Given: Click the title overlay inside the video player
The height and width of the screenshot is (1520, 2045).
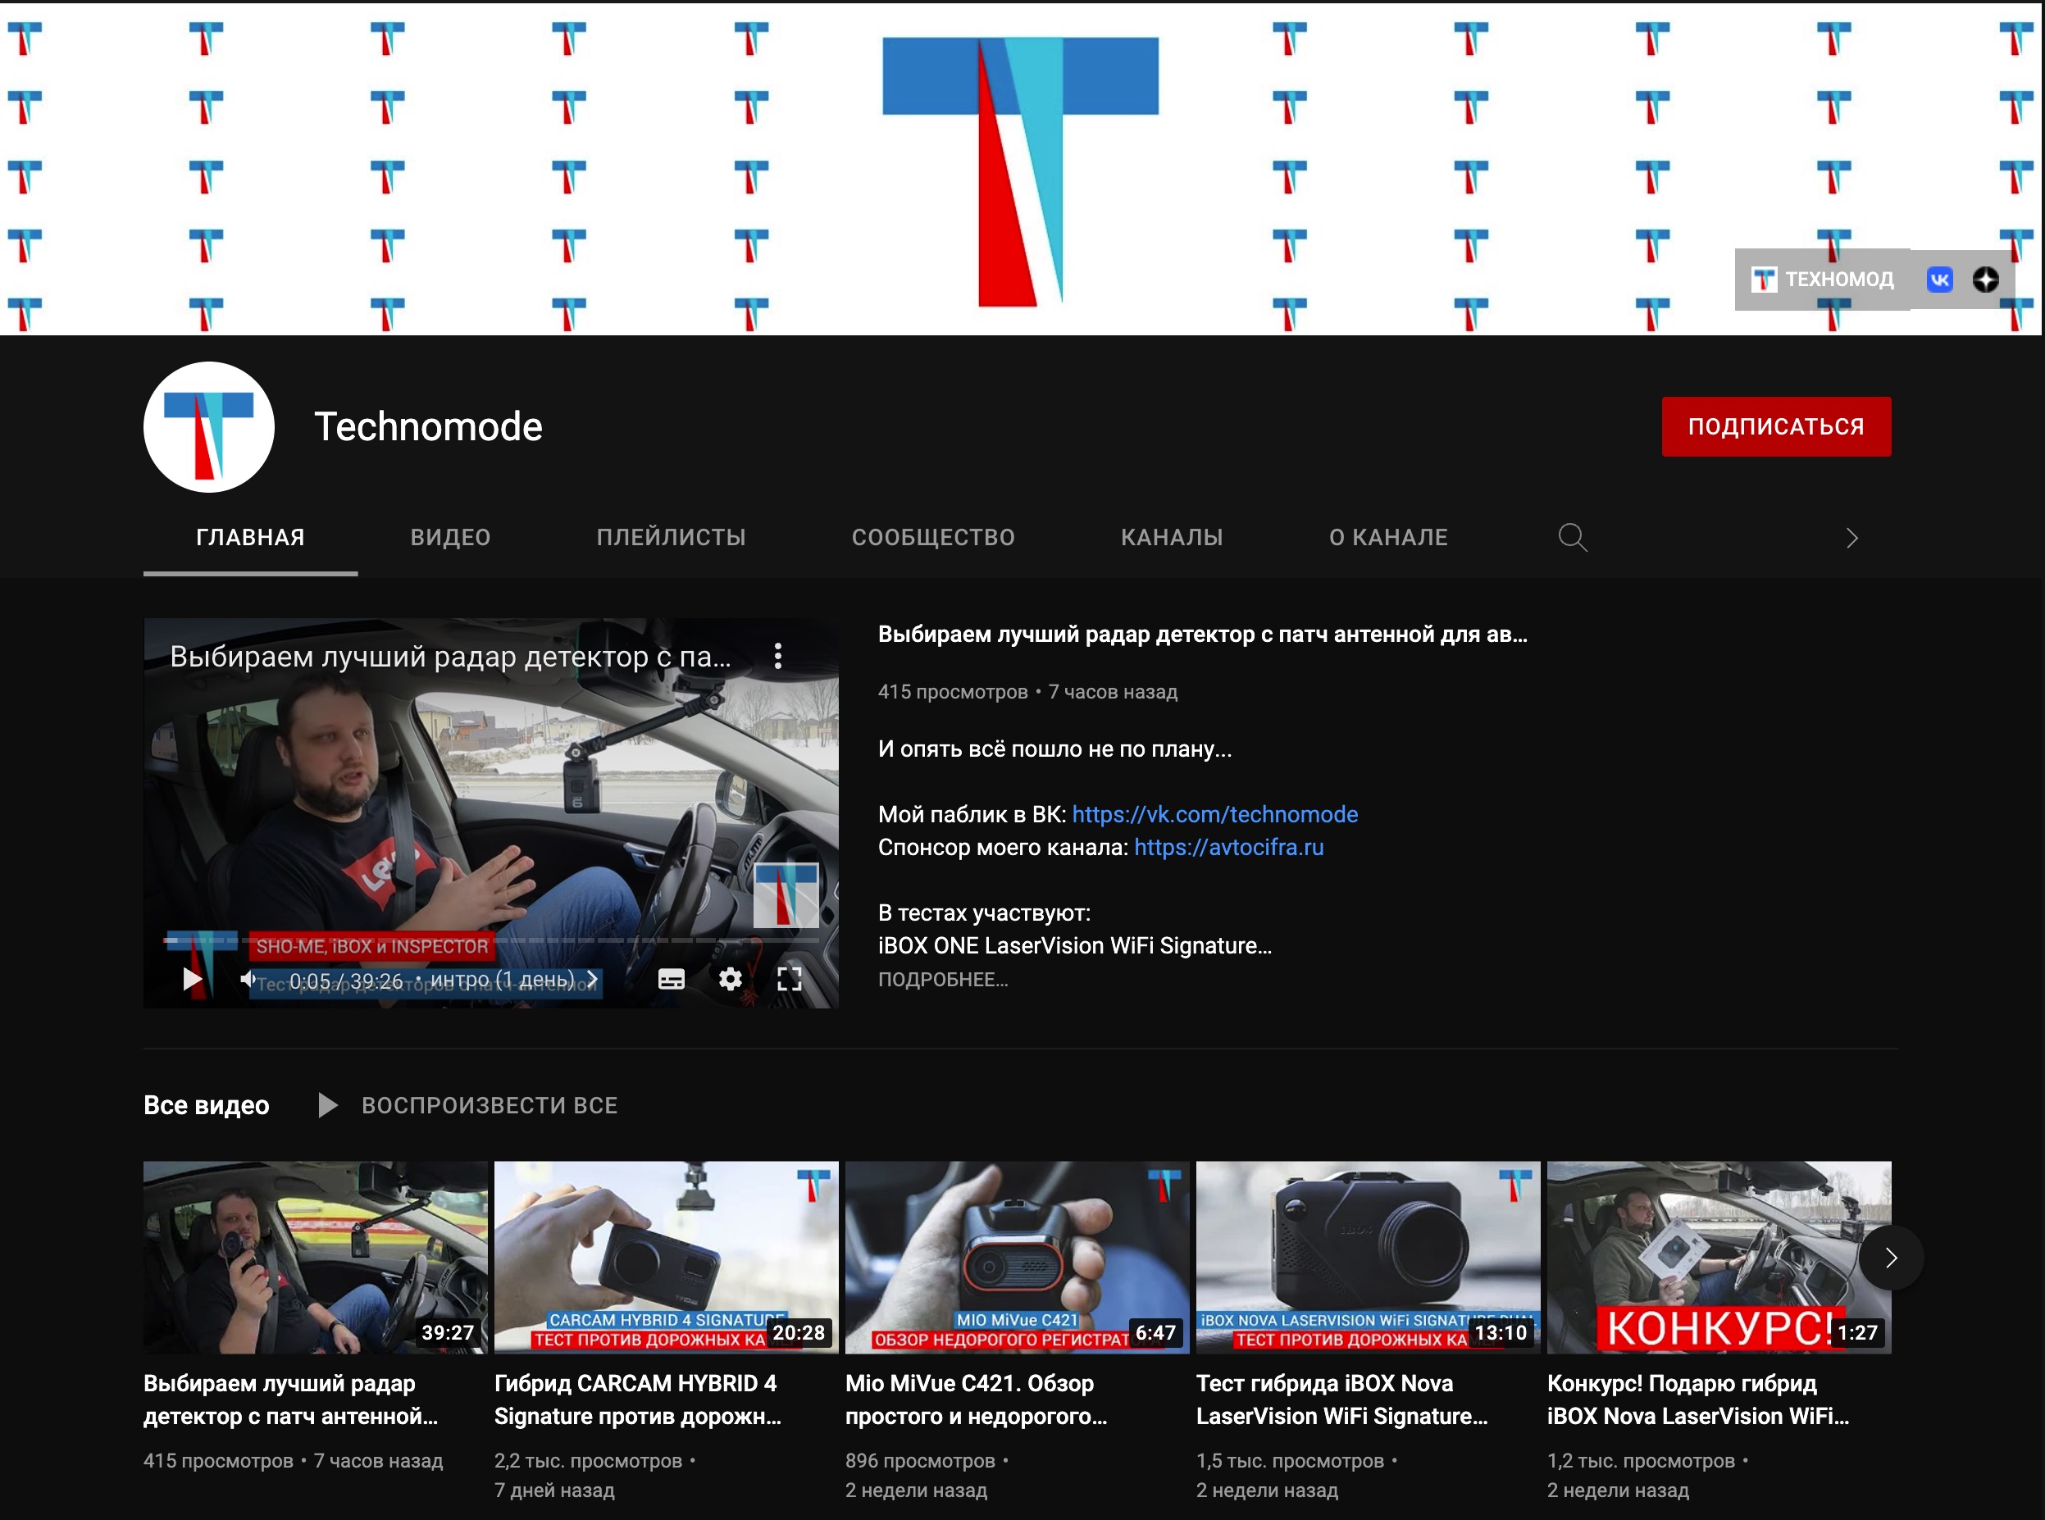Looking at the screenshot, I should coord(451,656).
